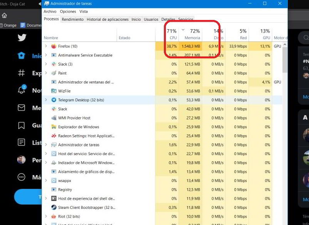
Task: Click the Firefox process icon
Action: [54, 46]
